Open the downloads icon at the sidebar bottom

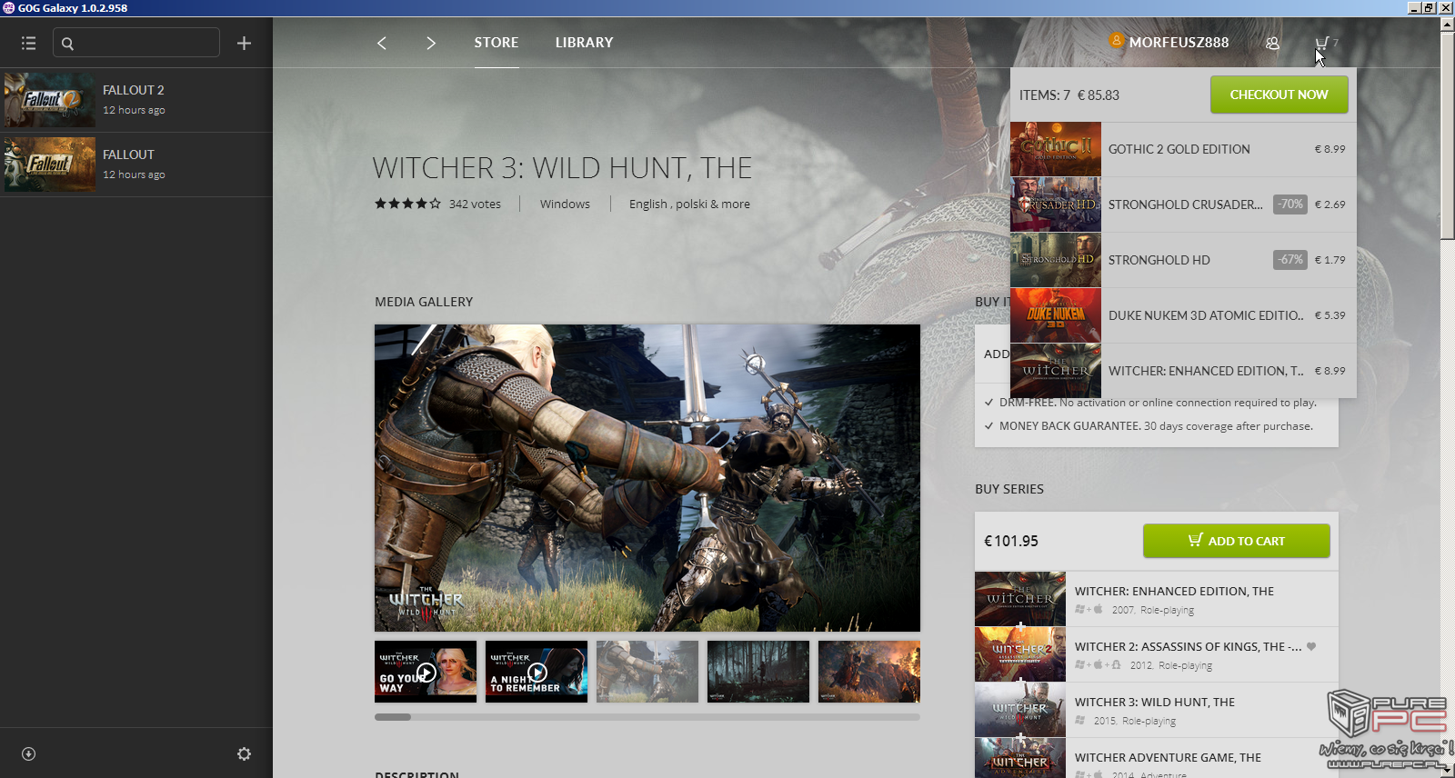click(x=28, y=753)
